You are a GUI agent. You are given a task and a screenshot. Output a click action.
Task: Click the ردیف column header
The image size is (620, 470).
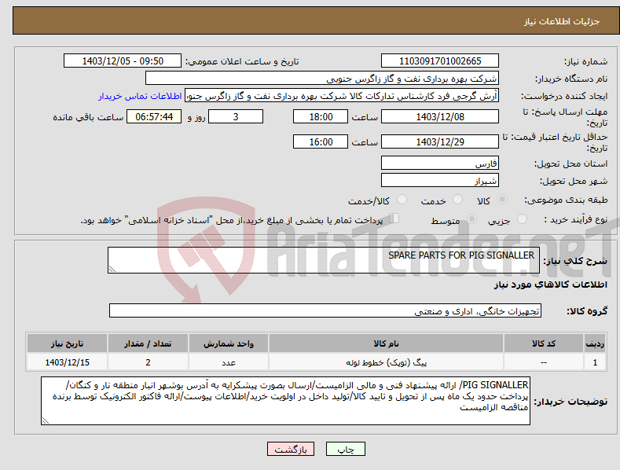(x=595, y=343)
